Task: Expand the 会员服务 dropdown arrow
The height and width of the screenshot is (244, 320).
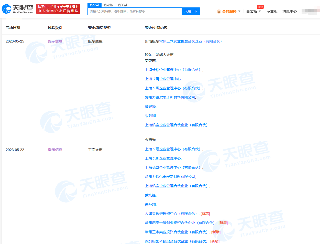Action: [x=239, y=11]
